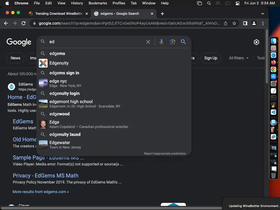This screenshot has width=280, height=210.
Task: Open Finder from the Dock
Action: tap(273, 41)
